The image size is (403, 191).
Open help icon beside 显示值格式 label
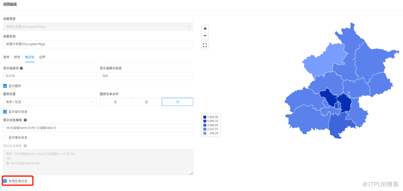click(21, 68)
